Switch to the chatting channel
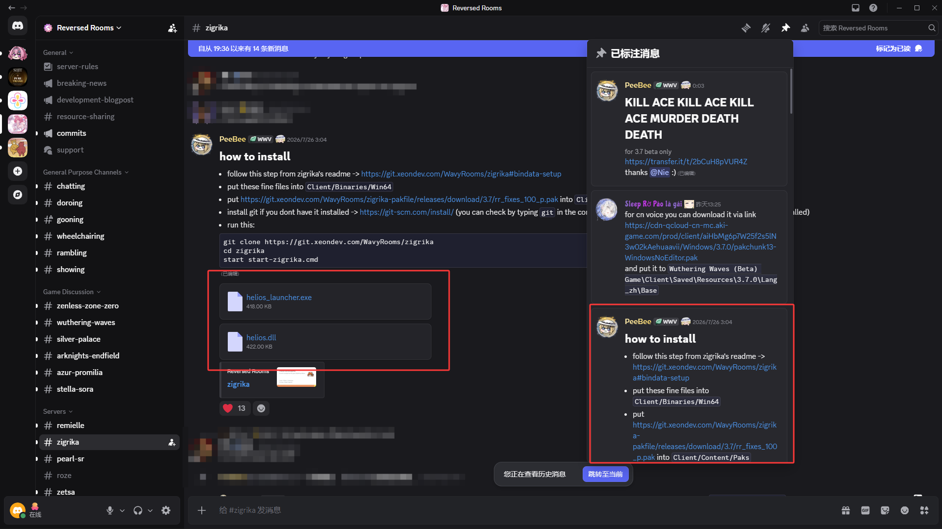This screenshot has width=942, height=529. [x=109, y=186]
